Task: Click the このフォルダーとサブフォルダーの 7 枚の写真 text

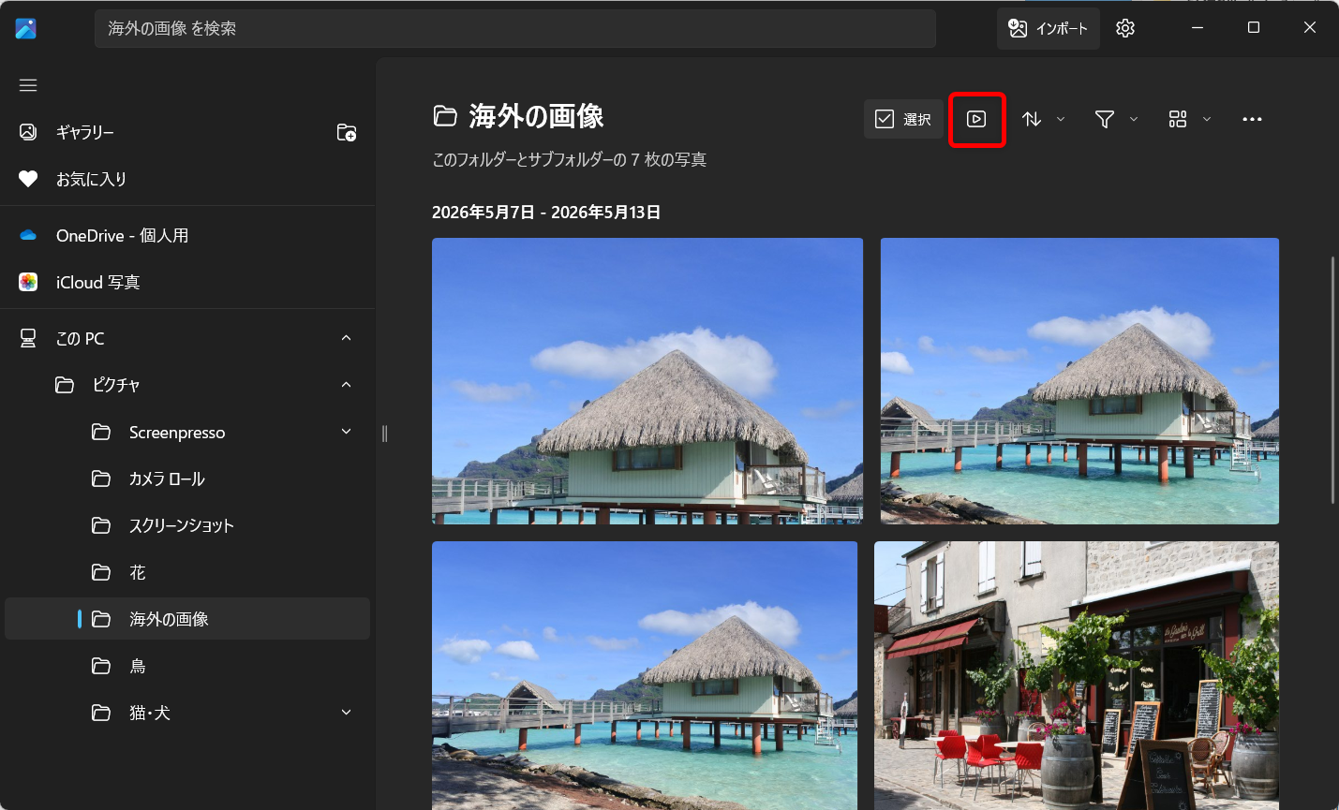Action: (x=570, y=160)
